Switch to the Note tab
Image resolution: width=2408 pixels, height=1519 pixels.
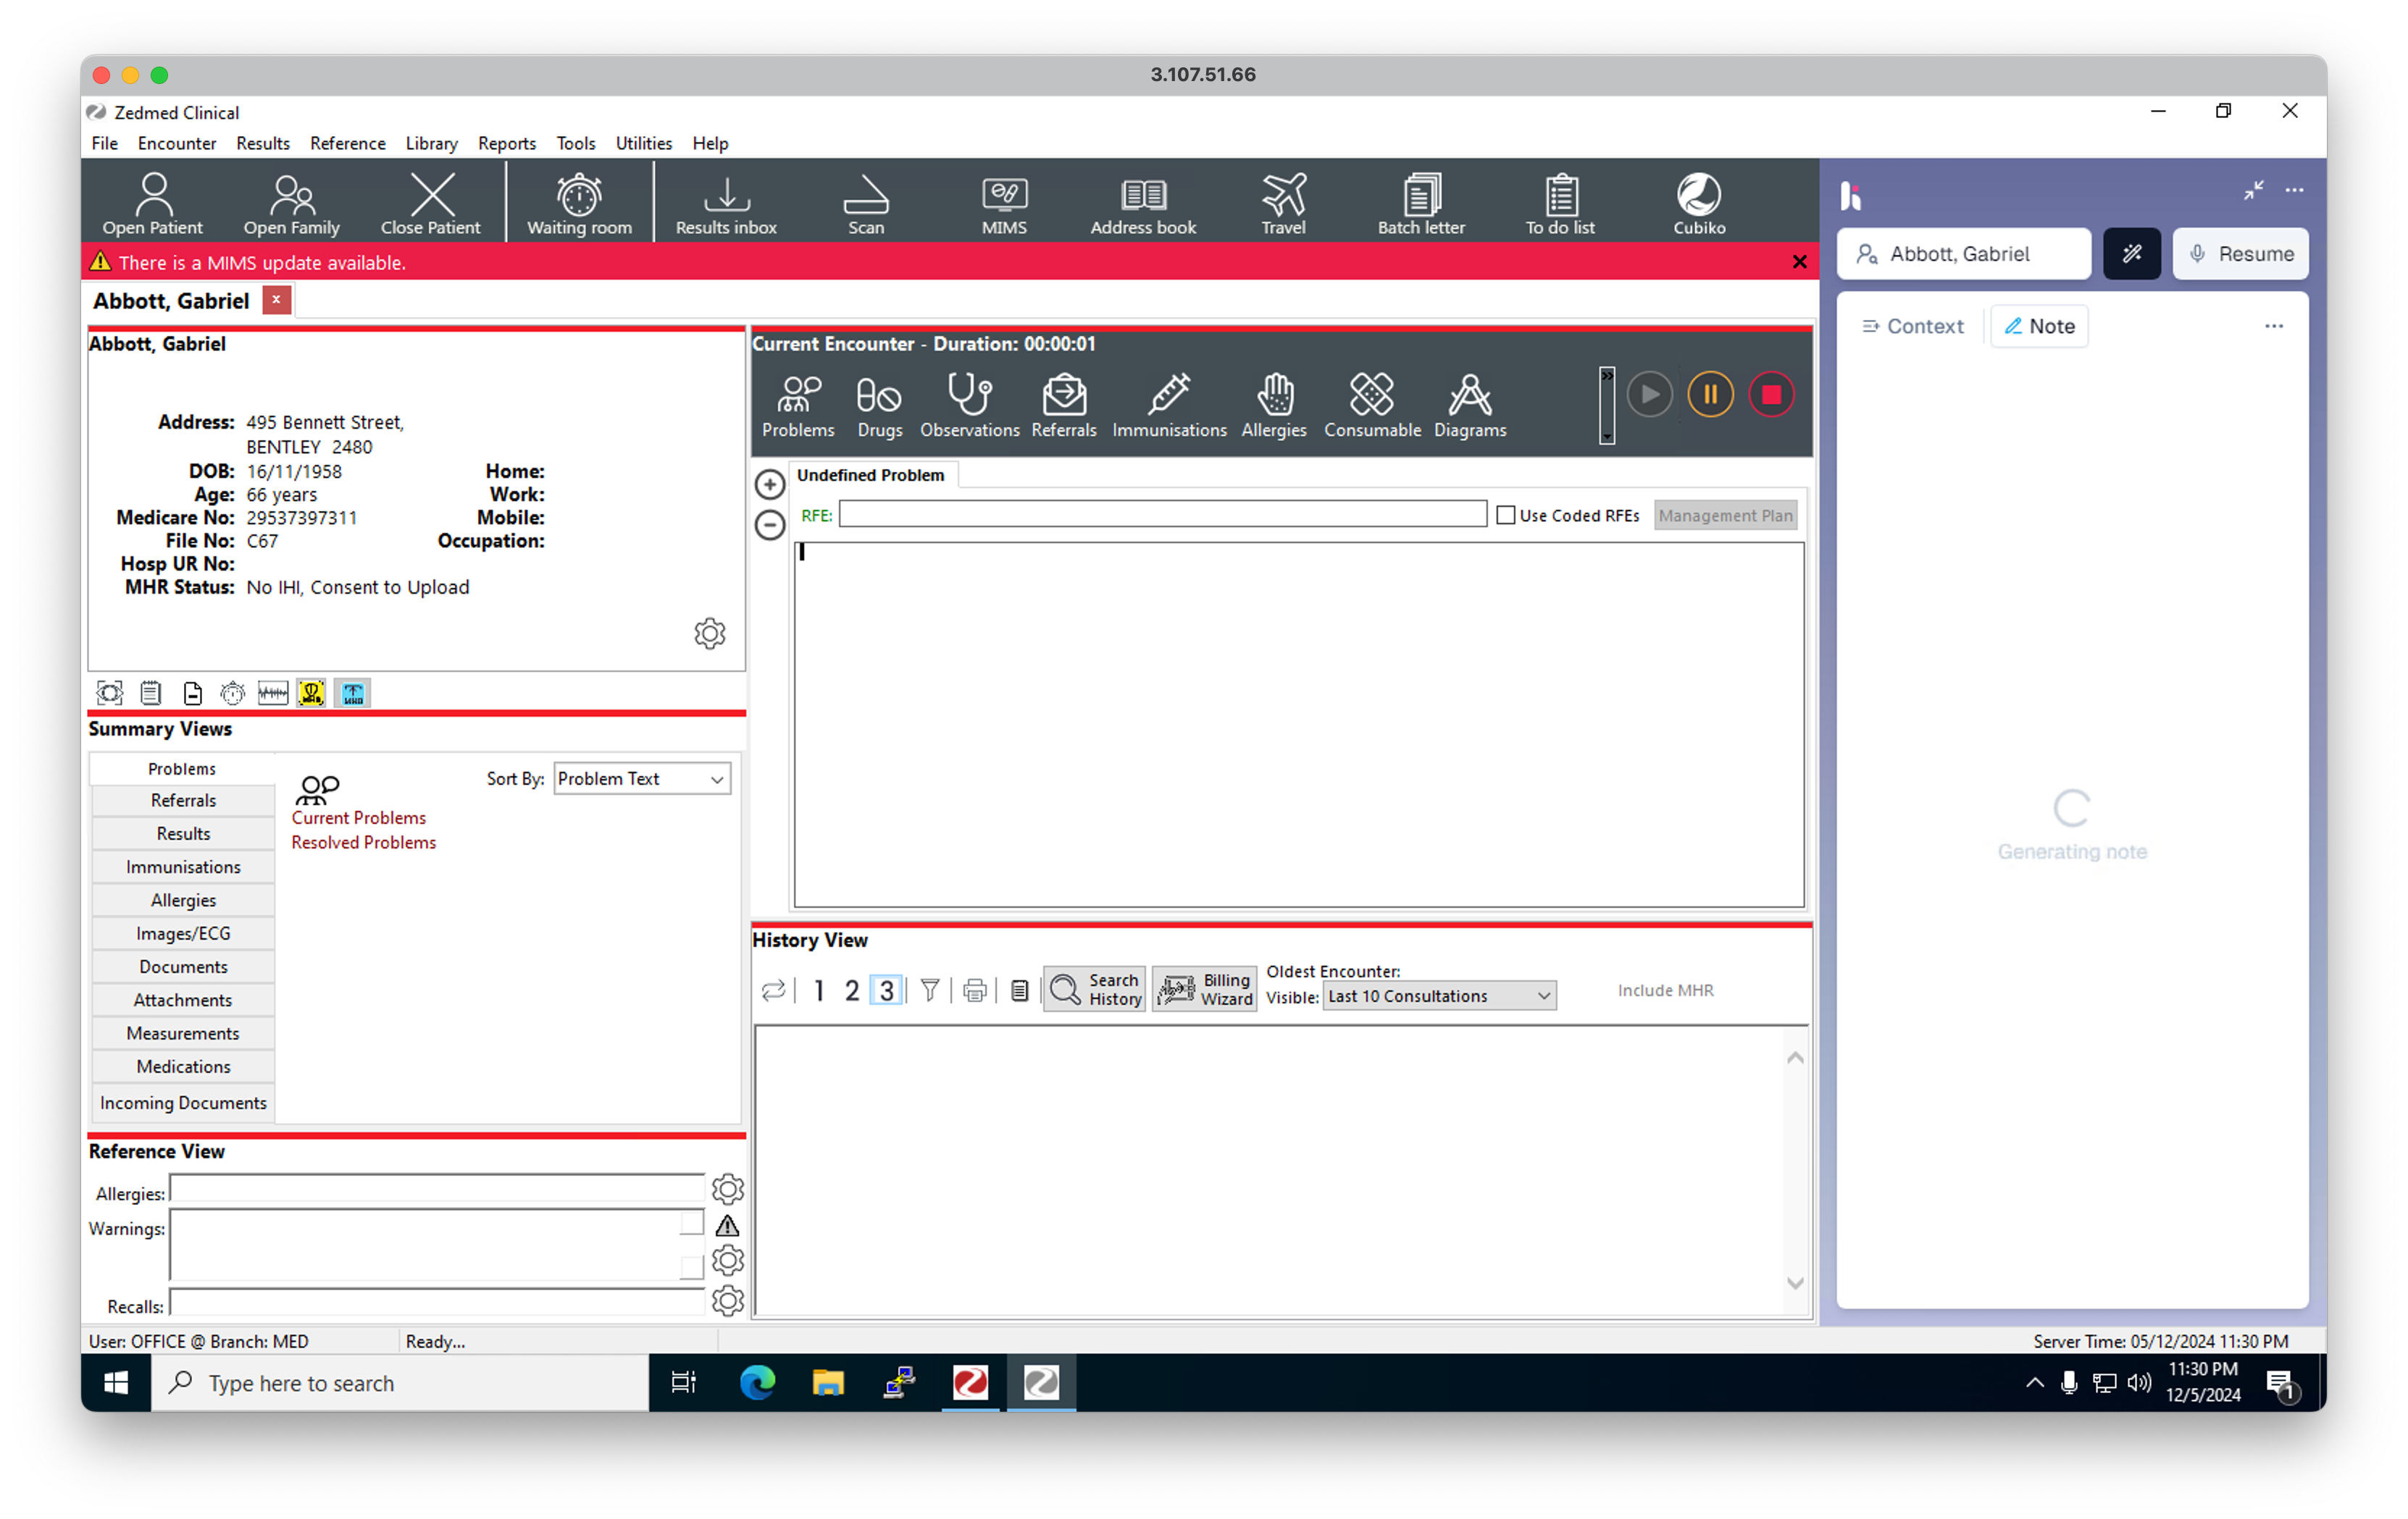[x=2039, y=326]
